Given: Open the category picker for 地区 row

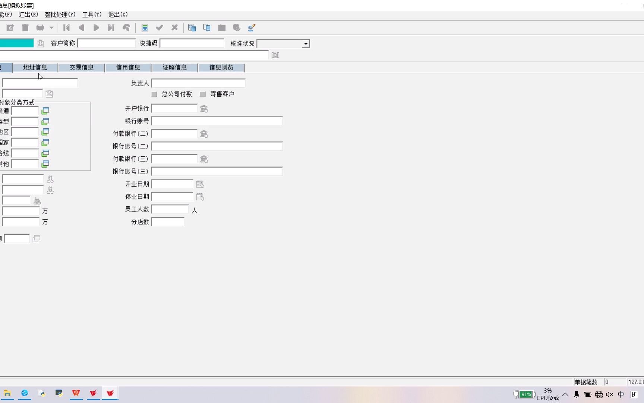Looking at the screenshot, I should point(45,132).
